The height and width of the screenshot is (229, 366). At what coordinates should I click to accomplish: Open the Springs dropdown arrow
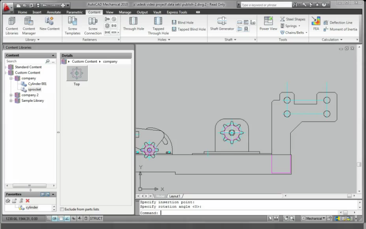(299, 26)
